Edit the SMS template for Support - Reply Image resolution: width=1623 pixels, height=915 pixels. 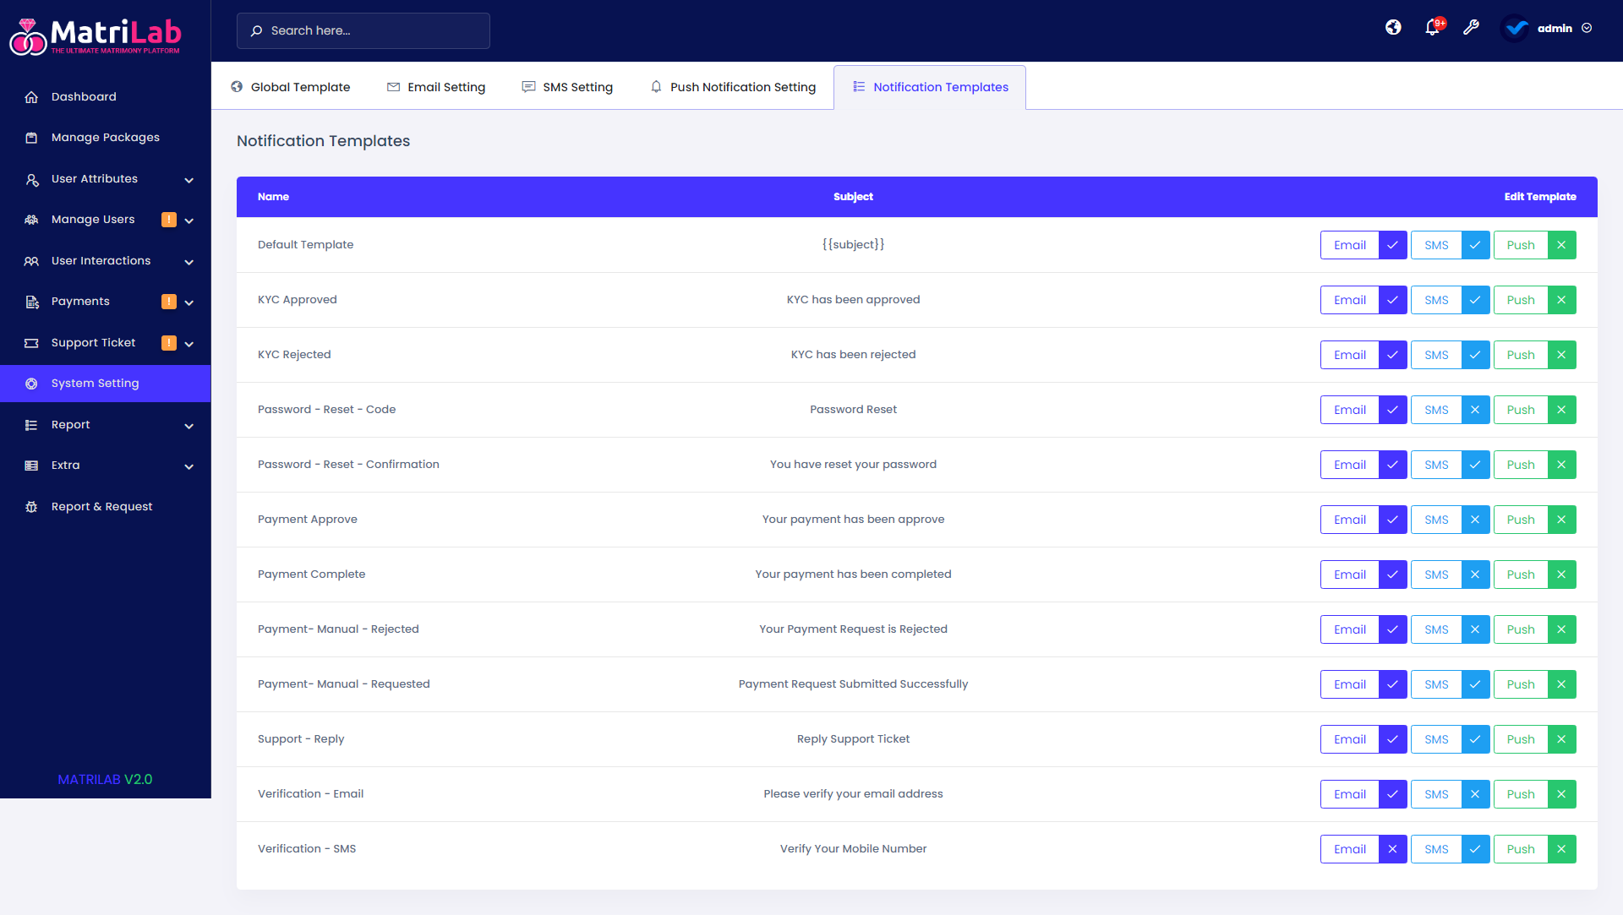pyautogui.click(x=1435, y=739)
